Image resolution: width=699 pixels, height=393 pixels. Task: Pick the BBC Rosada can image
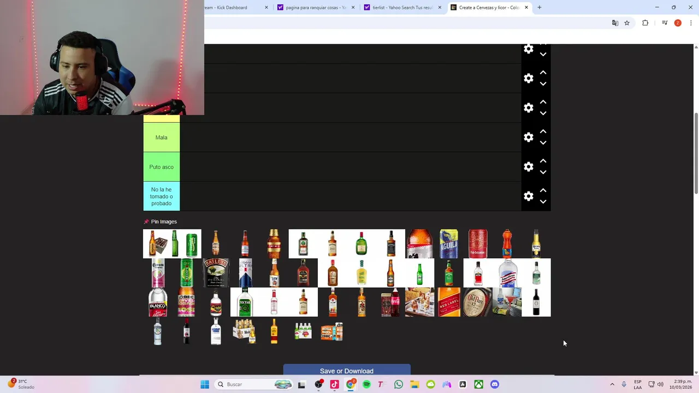(187, 302)
